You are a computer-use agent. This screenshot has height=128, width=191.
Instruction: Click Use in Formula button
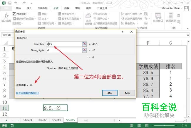(101, 19)
